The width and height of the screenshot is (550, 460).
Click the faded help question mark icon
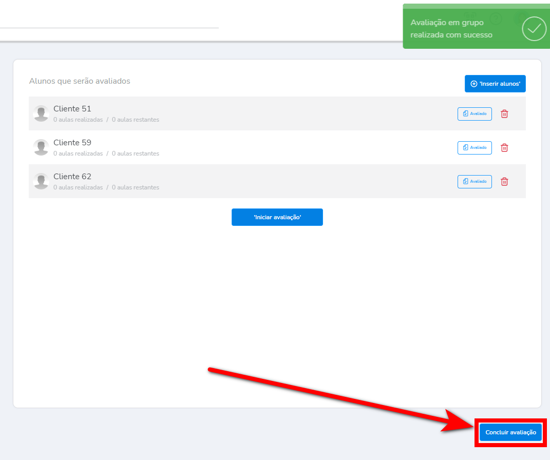pos(496,19)
